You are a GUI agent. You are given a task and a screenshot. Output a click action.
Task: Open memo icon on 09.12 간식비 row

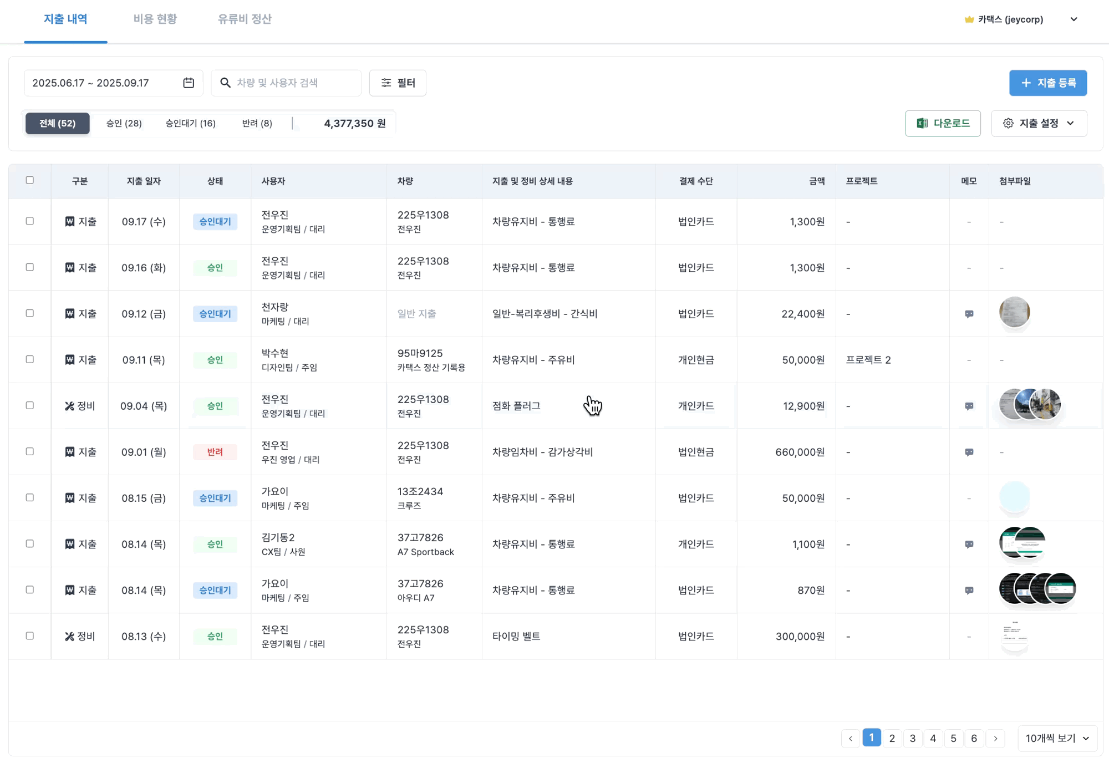tap(969, 314)
